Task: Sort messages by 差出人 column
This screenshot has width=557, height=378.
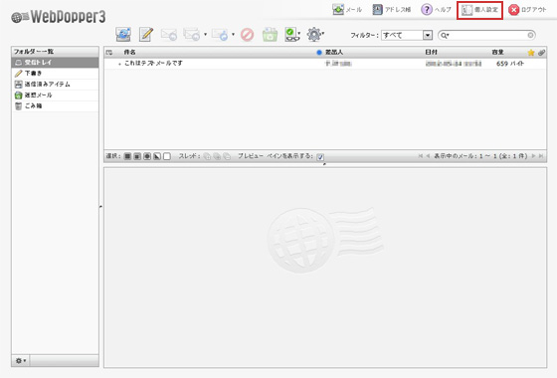Action: click(334, 52)
